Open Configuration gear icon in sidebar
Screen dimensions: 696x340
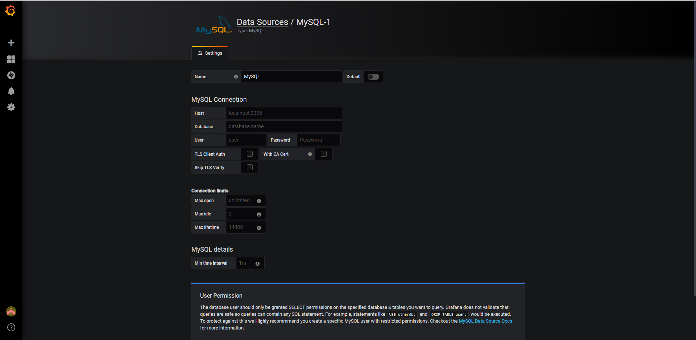coord(11,107)
